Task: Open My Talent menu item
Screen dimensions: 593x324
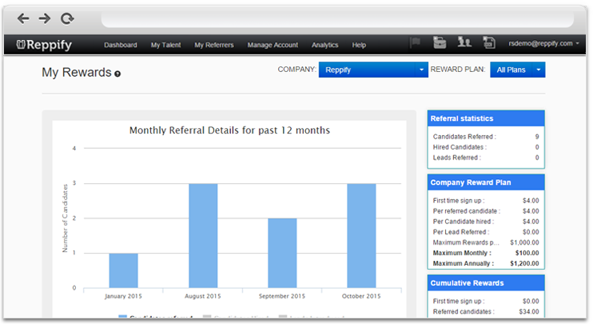Action: (165, 45)
